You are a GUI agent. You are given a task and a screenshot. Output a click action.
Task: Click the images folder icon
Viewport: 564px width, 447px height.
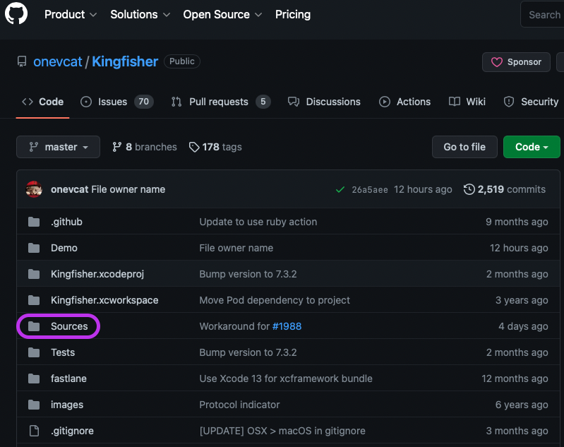(x=34, y=405)
